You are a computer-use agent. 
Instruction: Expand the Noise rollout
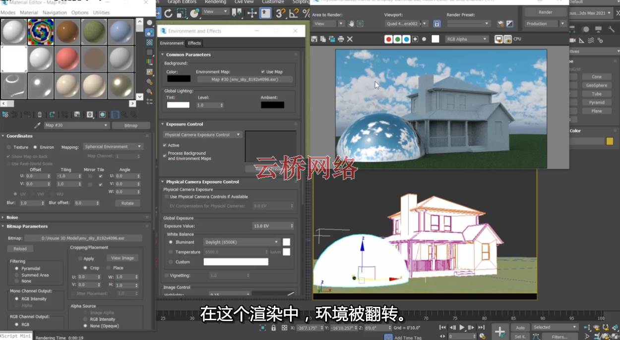(x=12, y=217)
